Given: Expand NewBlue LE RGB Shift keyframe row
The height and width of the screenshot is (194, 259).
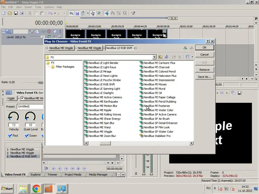Looking at the screenshot, I should pos(8,156).
